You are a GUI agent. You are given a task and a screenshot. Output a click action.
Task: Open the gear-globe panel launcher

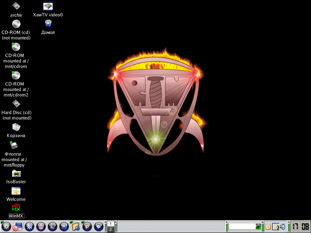[x=29, y=226]
